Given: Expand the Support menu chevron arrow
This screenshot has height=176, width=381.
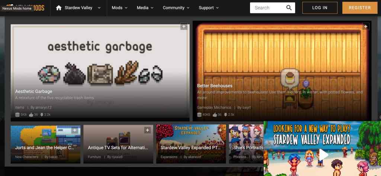Looking at the screenshot, I should 217,8.
